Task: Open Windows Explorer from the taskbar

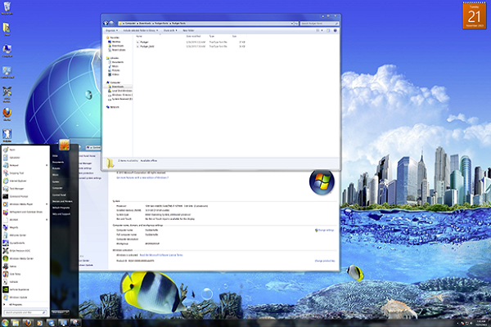Action: [16, 323]
